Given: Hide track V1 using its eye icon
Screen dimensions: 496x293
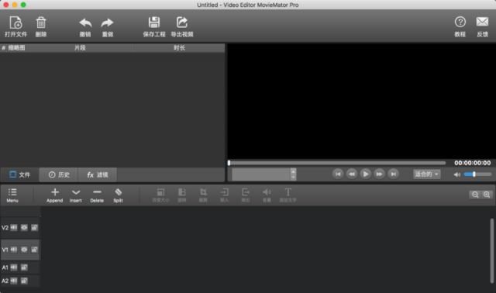Looking at the screenshot, I should pyautogui.click(x=24, y=250).
